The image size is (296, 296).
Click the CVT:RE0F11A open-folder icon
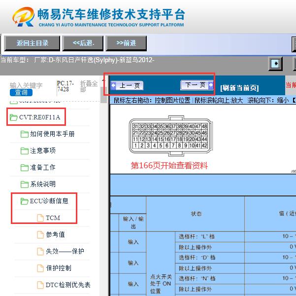click(x=13, y=117)
